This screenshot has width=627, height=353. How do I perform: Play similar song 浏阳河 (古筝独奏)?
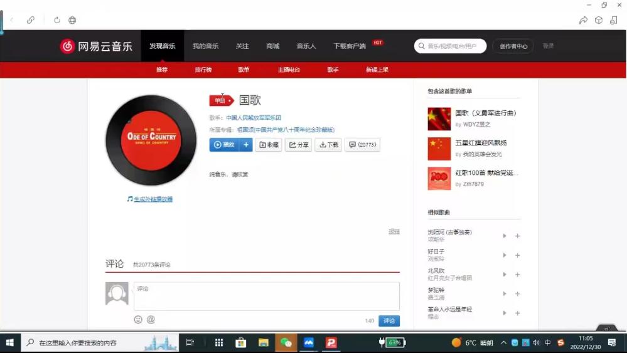505,236
